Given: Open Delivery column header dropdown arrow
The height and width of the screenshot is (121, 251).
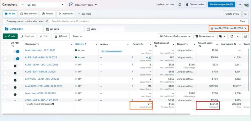Looking at the screenshot, I should pyautogui.click(x=97, y=44).
